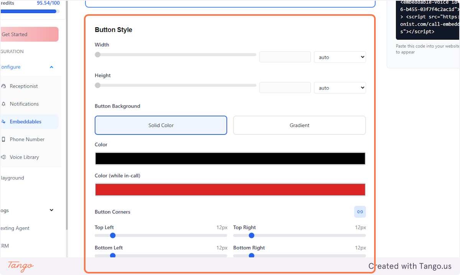Open the Height unit dropdown
Image resolution: width=460 pixels, height=275 pixels.
click(340, 88)
